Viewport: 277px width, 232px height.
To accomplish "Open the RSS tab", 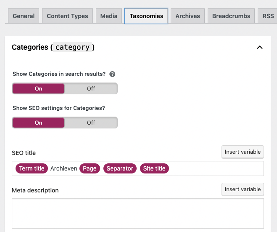I will coord(268,16).
